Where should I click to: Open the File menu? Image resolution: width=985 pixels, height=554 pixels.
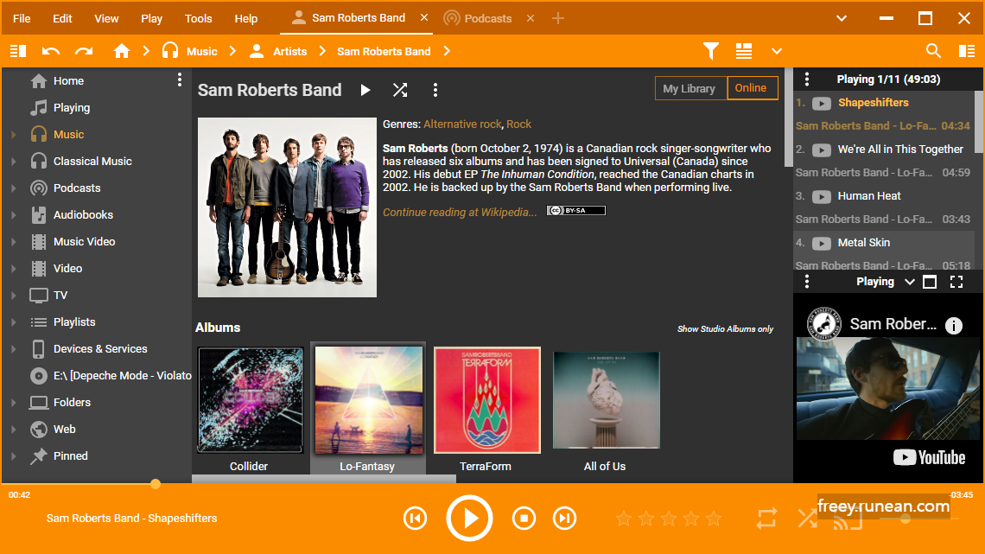(x=22, y=18)
